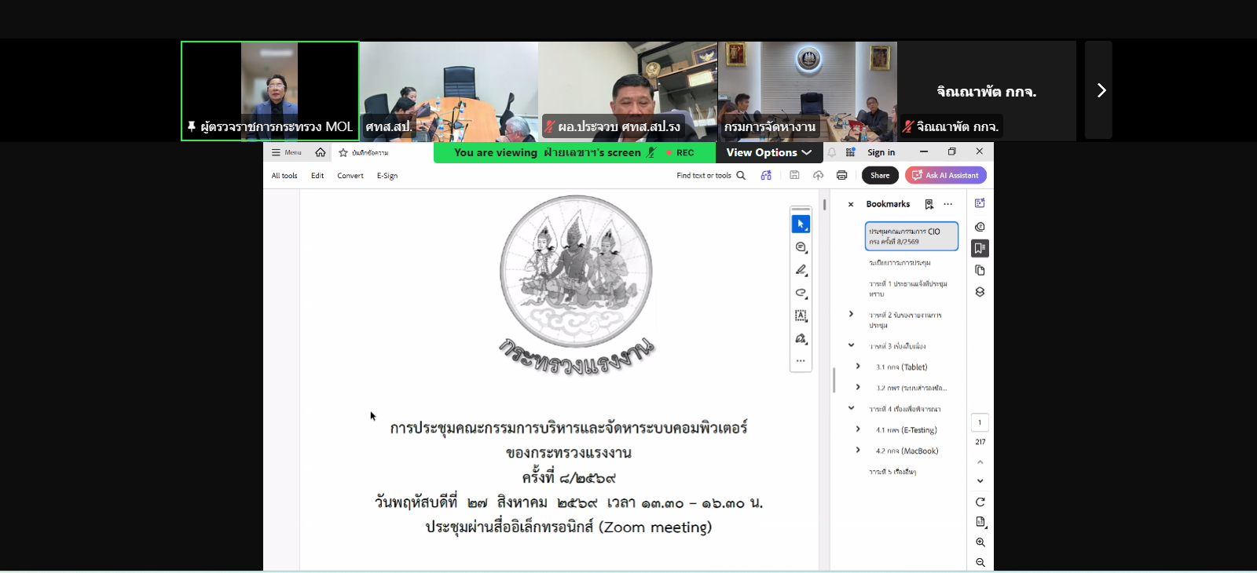Open the View Options dropdown

click(x=769, y=152)
